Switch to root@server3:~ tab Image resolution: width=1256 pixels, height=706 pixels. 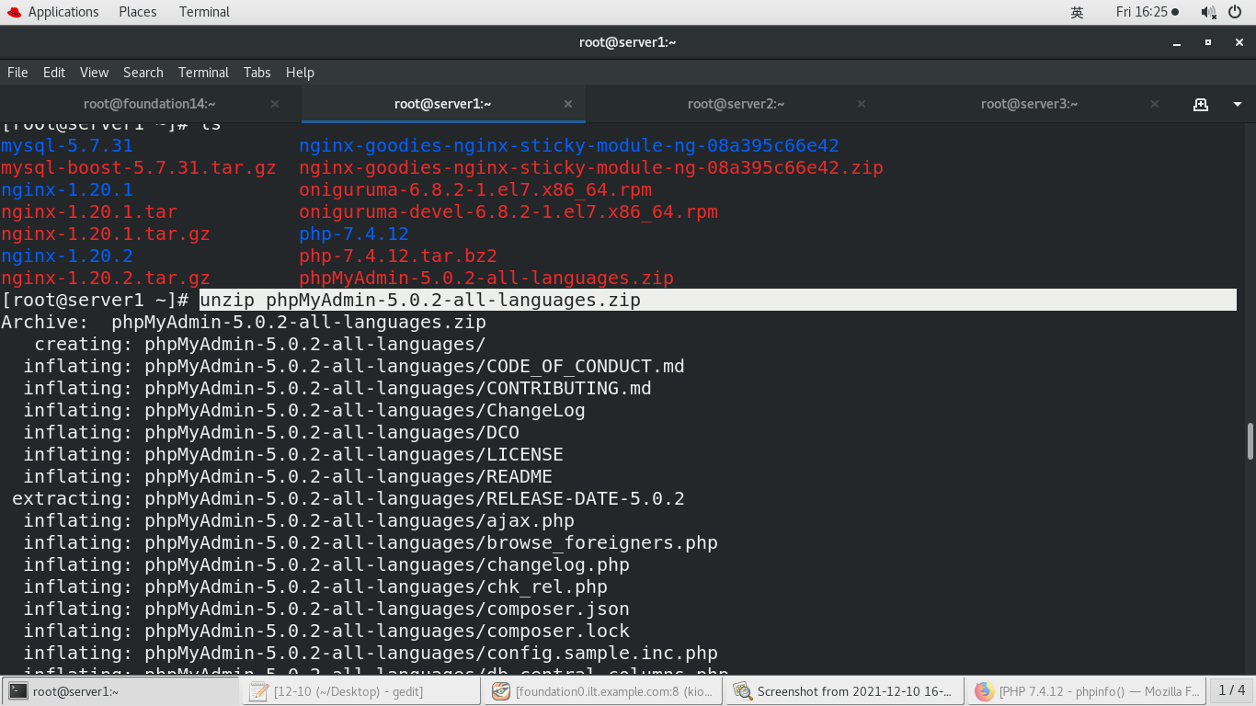point(1030,104)
